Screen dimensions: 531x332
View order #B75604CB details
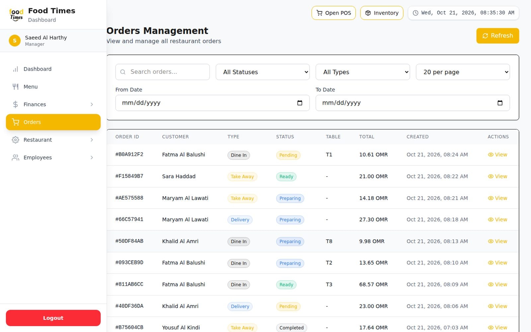(x=497, y=328)
